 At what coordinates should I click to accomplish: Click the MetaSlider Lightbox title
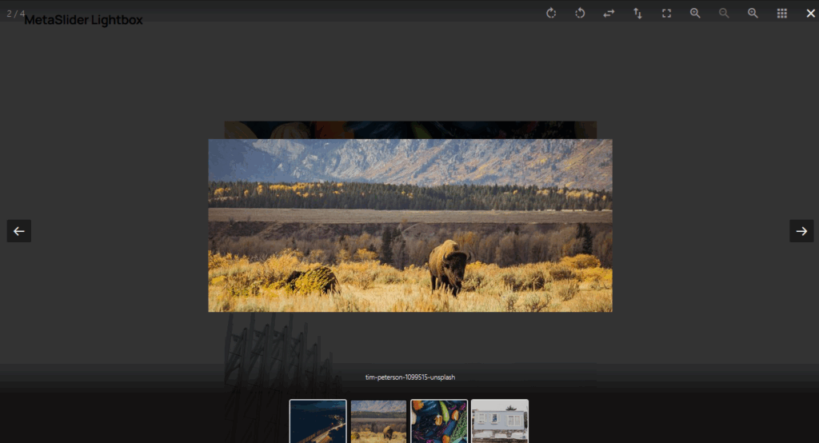coord(83,20)
